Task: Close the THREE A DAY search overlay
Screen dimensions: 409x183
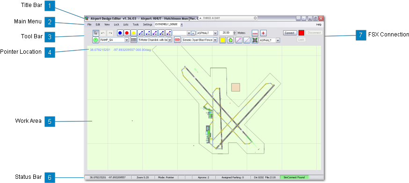Action: (x=255, y=18)
